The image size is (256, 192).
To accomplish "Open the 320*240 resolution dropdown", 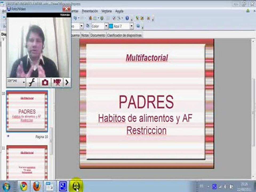I will (16, 82).
